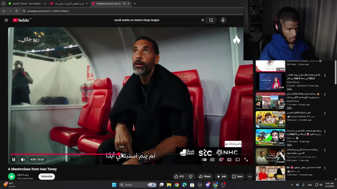The width and height of the screenshot is (337, 189).
Task: Mute the tab via its speaker icon
Action: [124, 4]
